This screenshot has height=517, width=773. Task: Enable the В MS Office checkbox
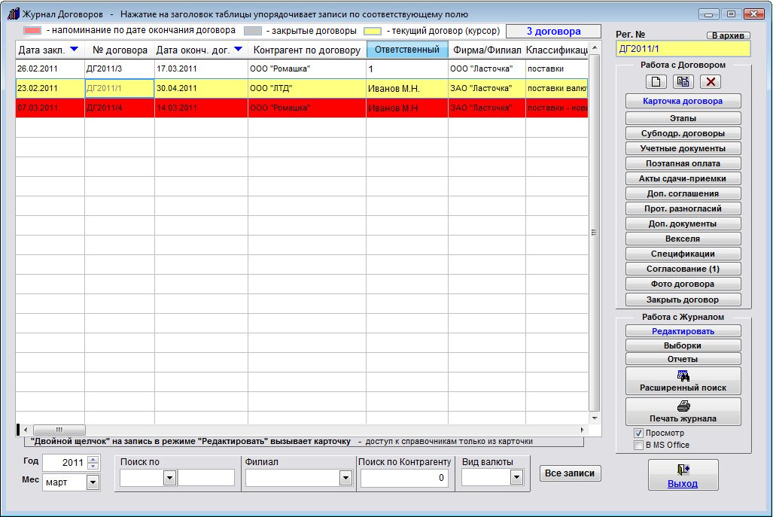pos(638,445)
